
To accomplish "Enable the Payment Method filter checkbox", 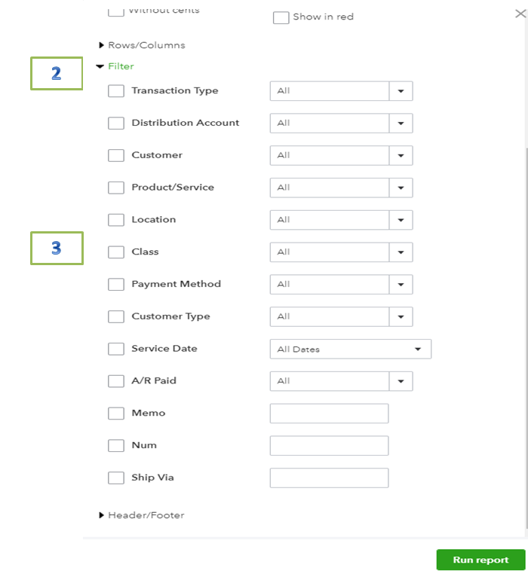I will [x=116, y=285].
